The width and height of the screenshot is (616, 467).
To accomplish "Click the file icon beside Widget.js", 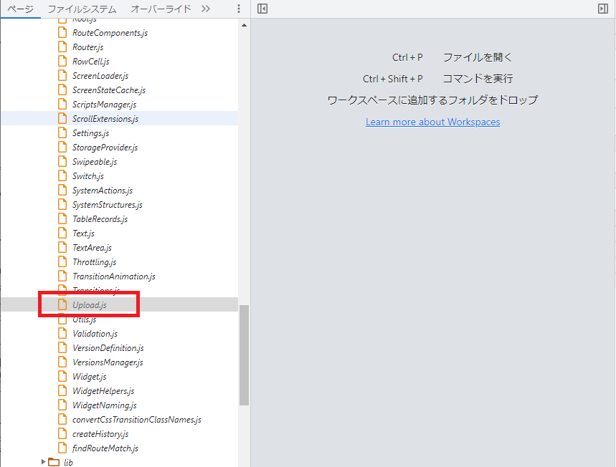I will click(63, 376).
